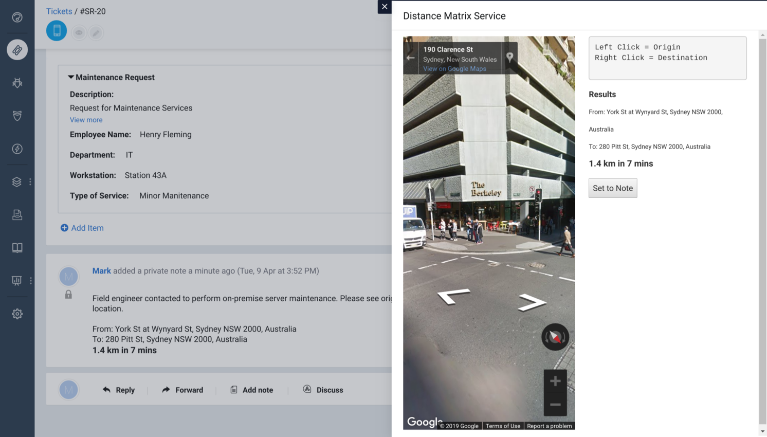This screenshot has height=437, width=767.
Task: Open the Changes module (shield icon)
Action: tap(17, 116)
